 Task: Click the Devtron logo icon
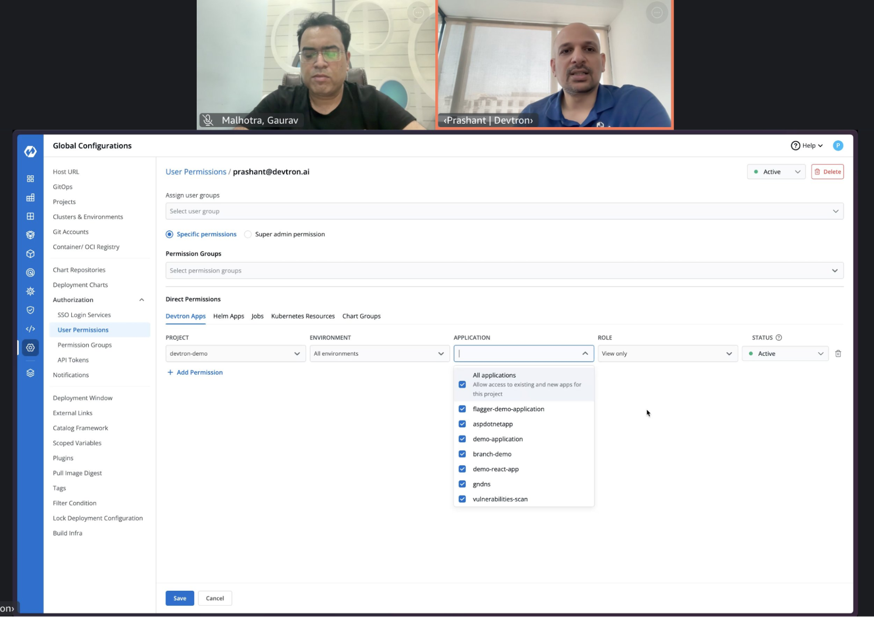tap(30, 151)
